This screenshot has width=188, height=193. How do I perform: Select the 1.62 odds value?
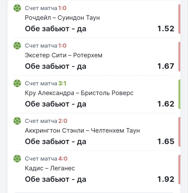[166, 104]
